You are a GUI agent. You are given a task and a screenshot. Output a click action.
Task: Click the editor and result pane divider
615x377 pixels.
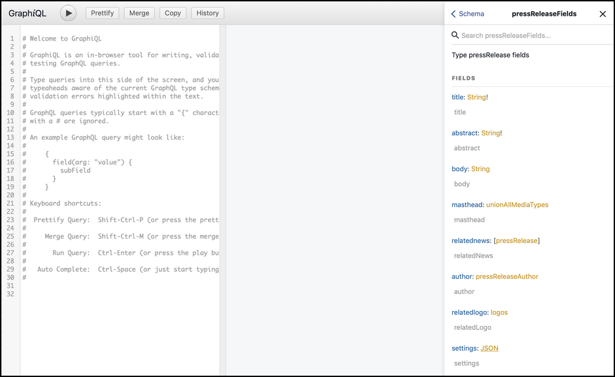tap(223, 200)
